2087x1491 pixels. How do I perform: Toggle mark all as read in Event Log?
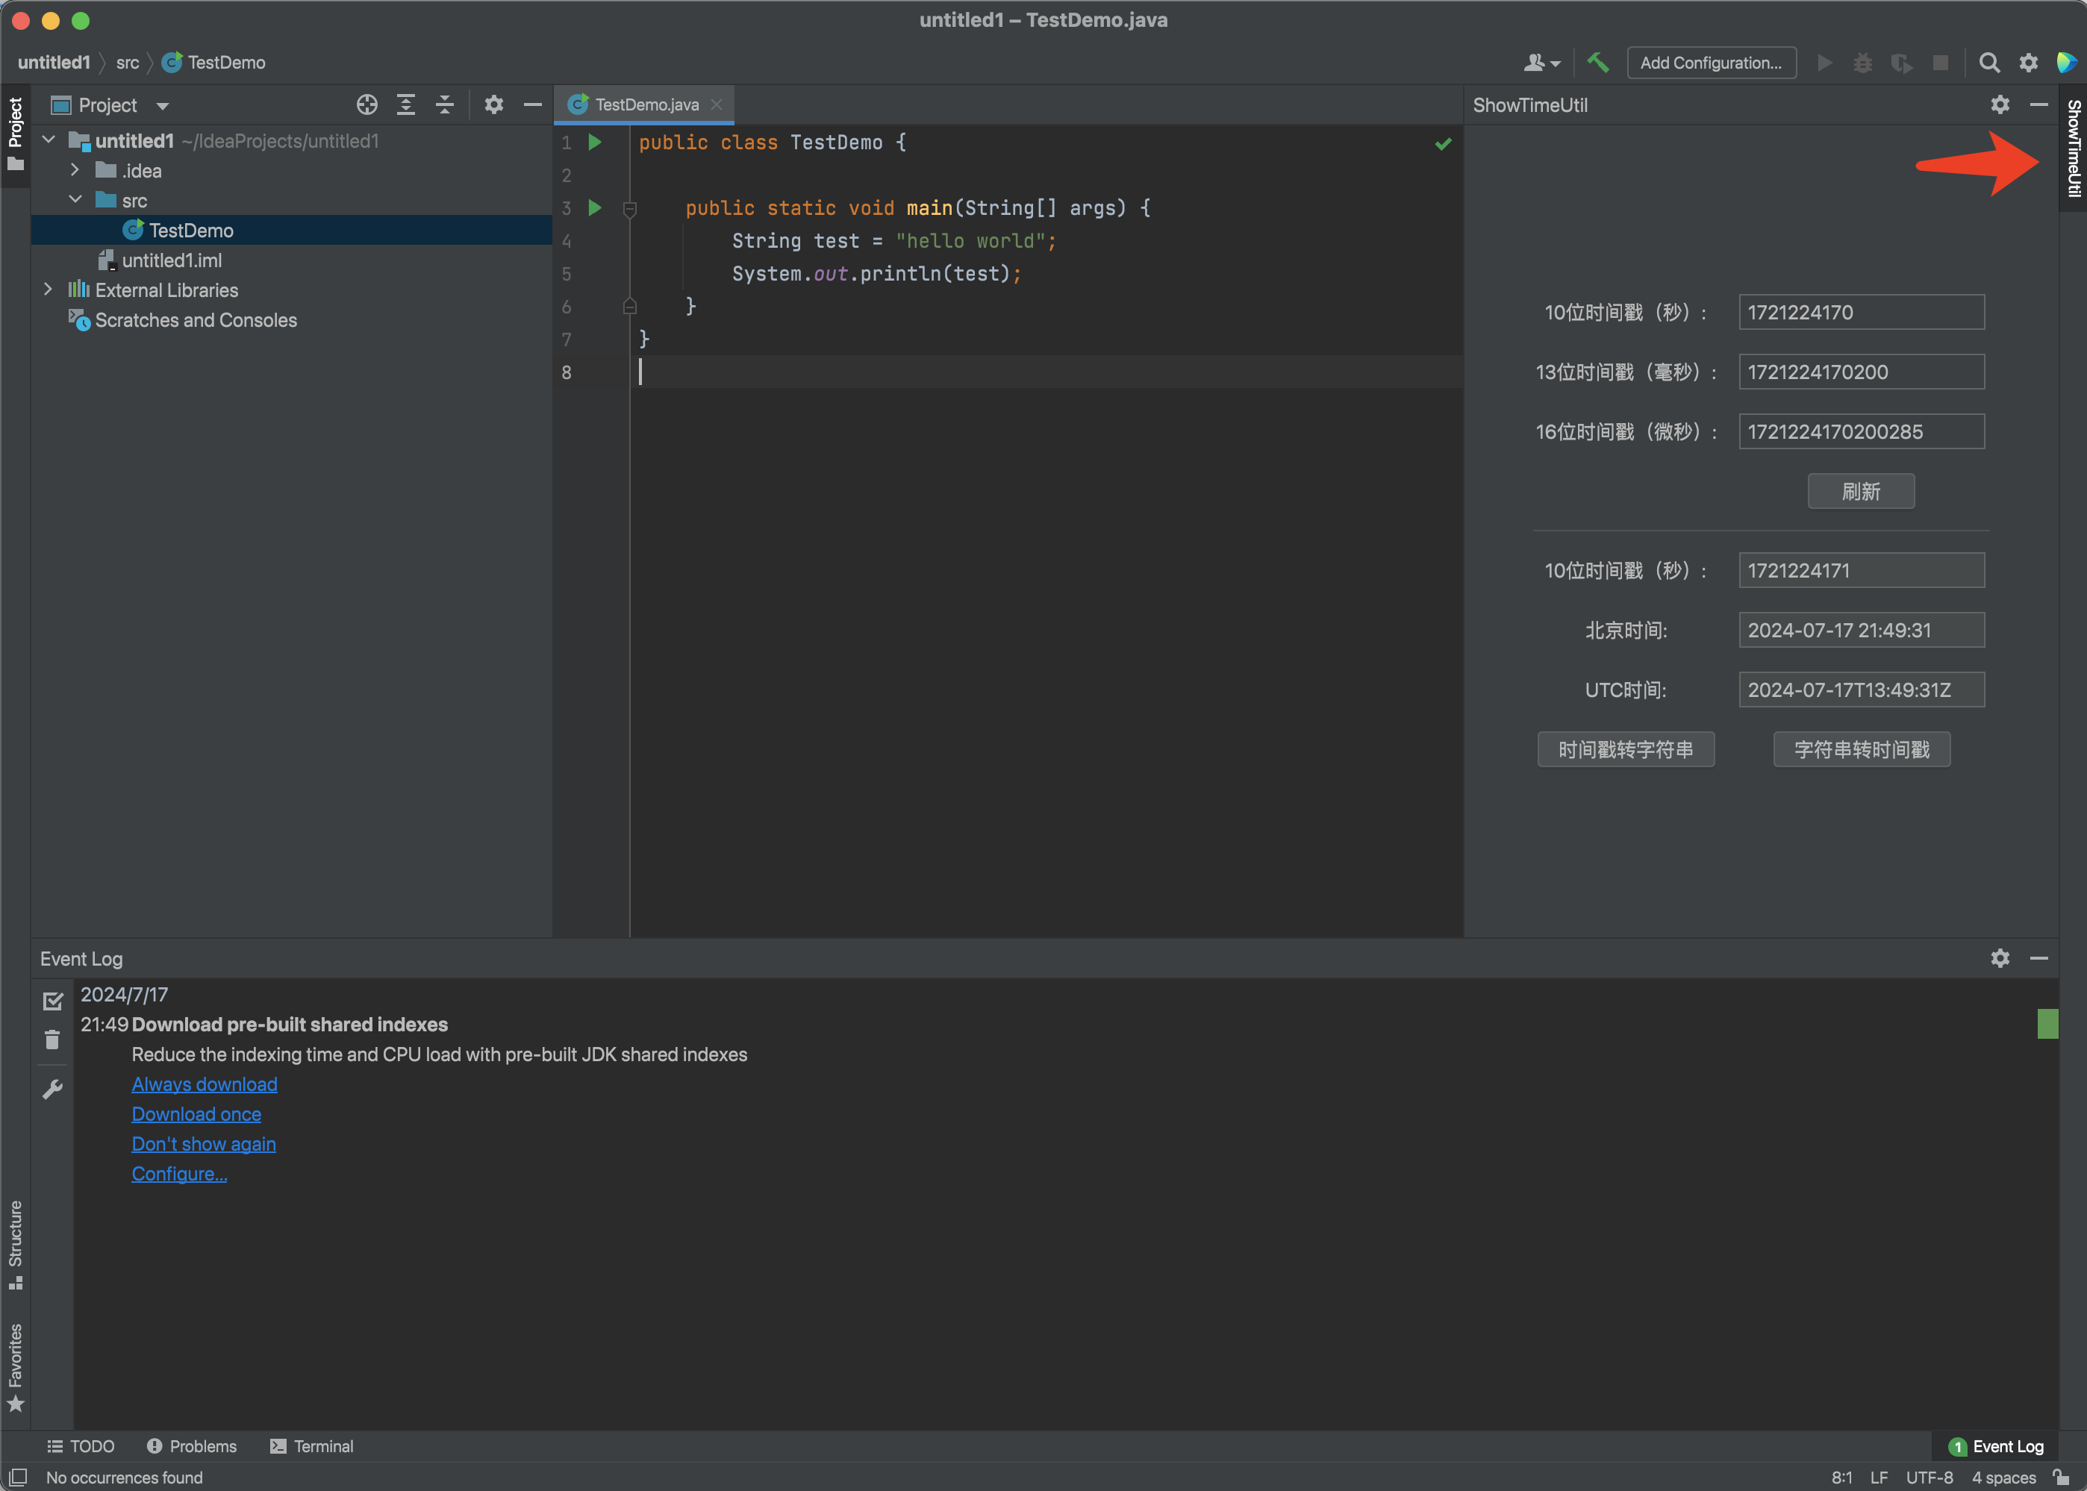52,1001
